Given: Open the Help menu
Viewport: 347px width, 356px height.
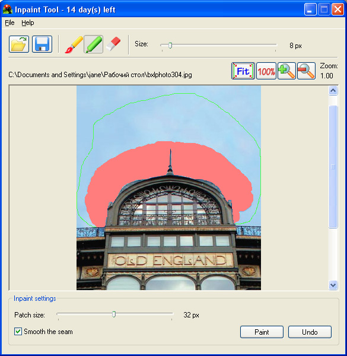Looking at the screenshot, I should click(x=28, y=23).
